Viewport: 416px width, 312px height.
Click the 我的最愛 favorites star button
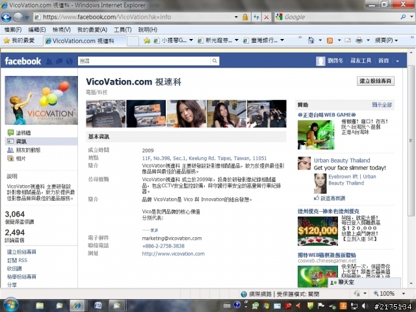pyautogui.click(x=19, y=40)
